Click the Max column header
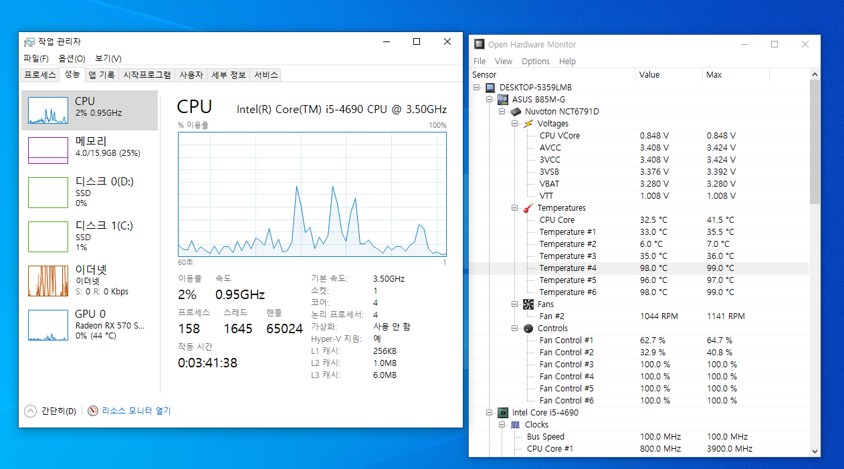Image resolution: width=844 pixels, height=469 pixels. click(x=736, y=75)
